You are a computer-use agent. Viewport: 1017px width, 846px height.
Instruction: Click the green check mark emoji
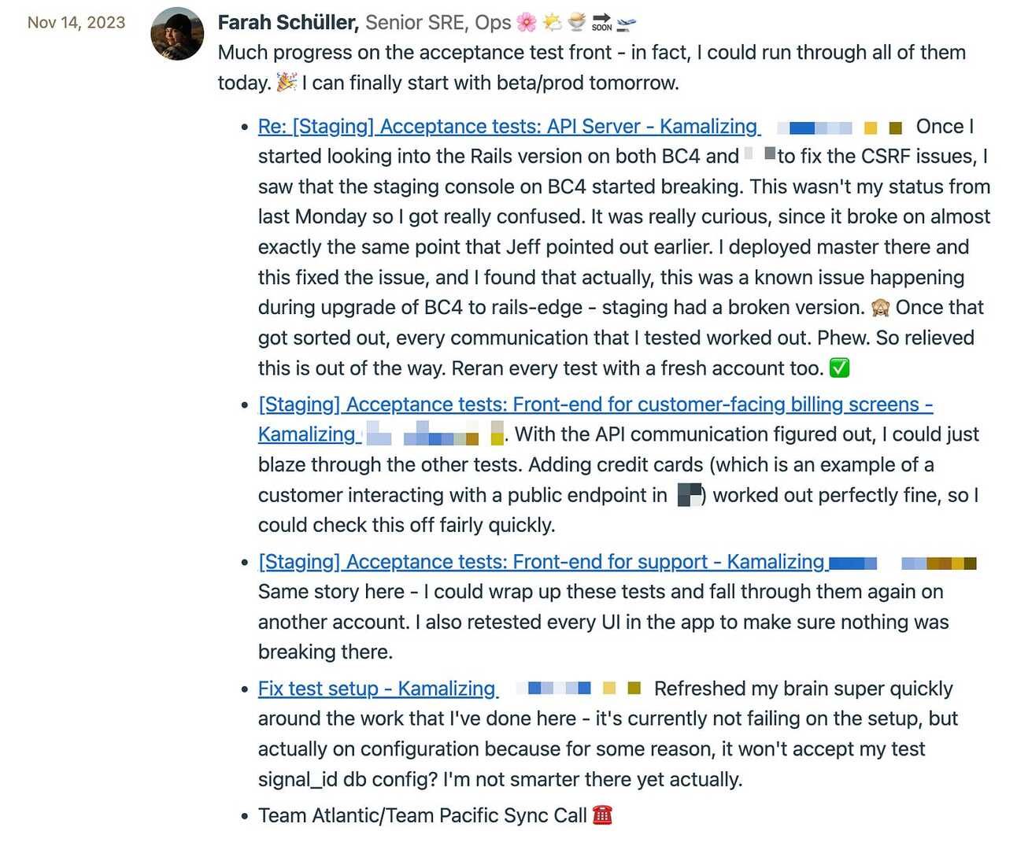pos(840,368)
